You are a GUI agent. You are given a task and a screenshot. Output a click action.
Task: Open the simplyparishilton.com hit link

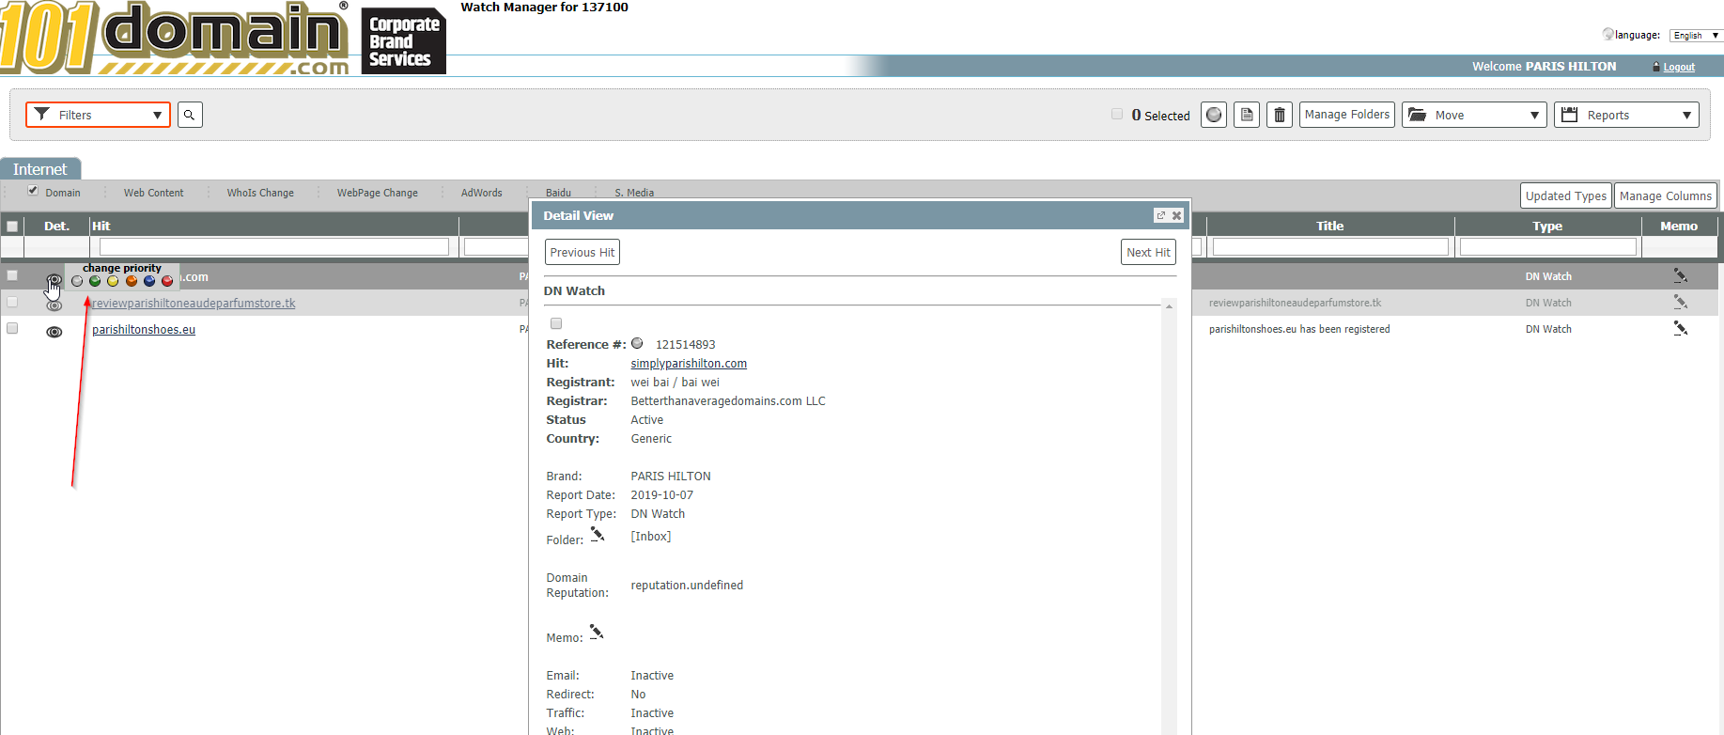coord(689,364)
